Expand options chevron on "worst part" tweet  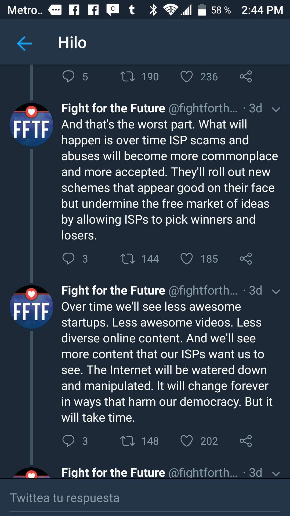point(276,109)
